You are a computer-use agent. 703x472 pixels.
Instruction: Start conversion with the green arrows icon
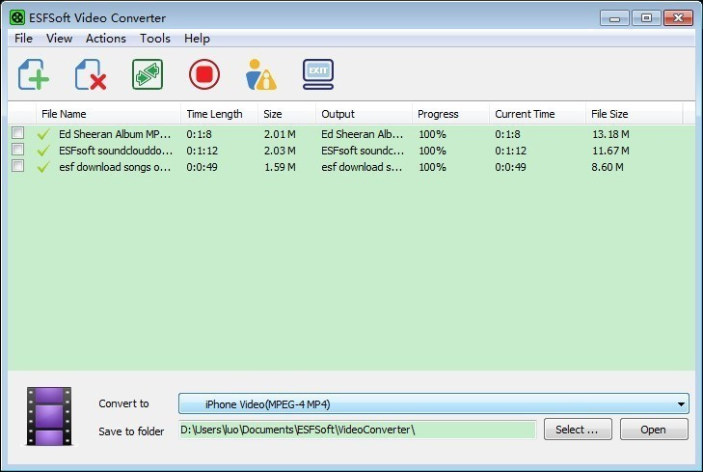[148, 74]
